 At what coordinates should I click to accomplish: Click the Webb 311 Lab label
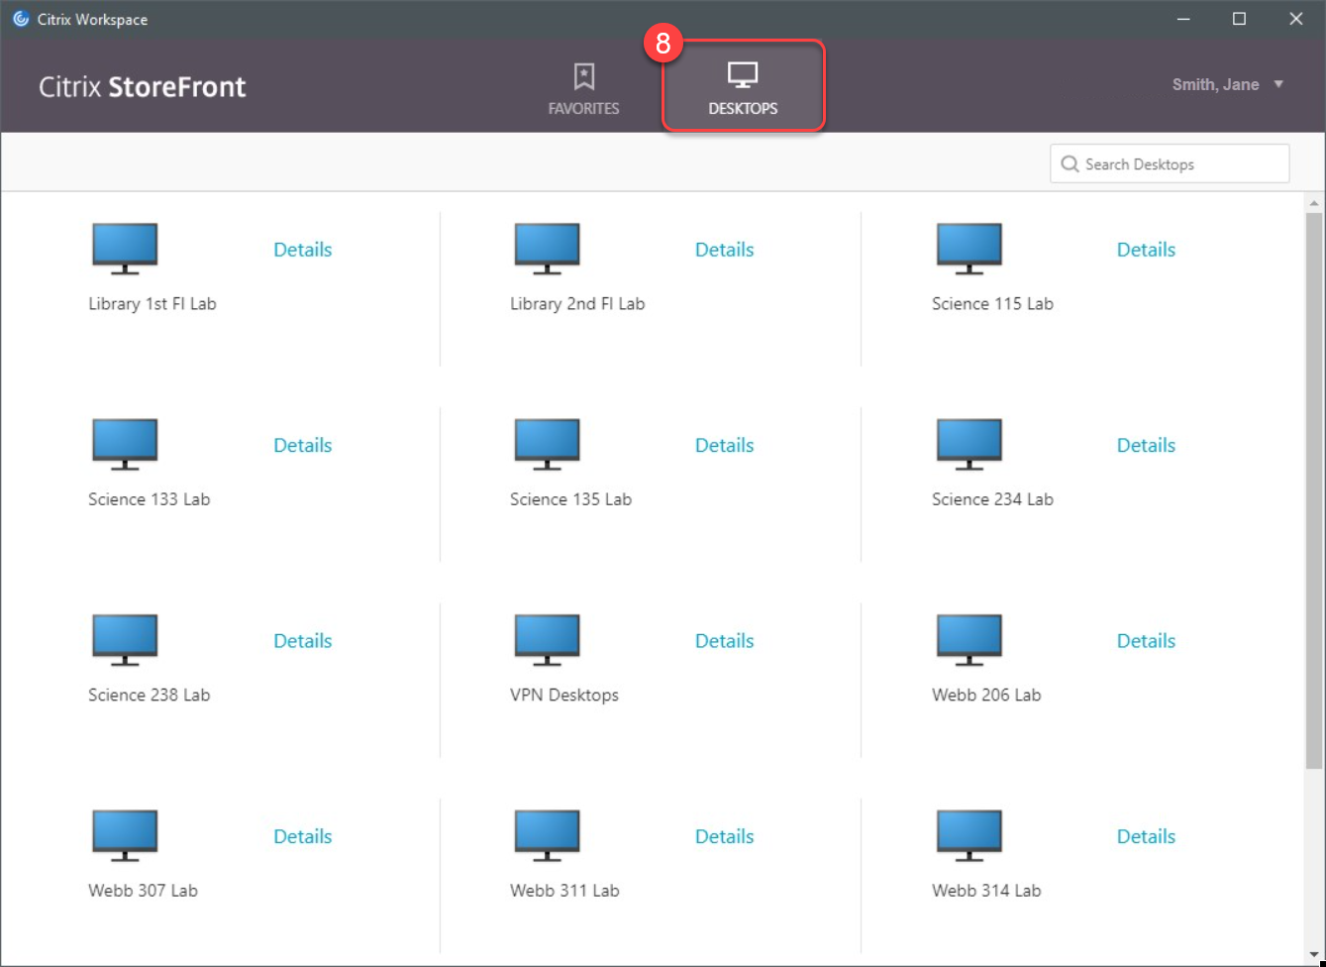point(564,891)
